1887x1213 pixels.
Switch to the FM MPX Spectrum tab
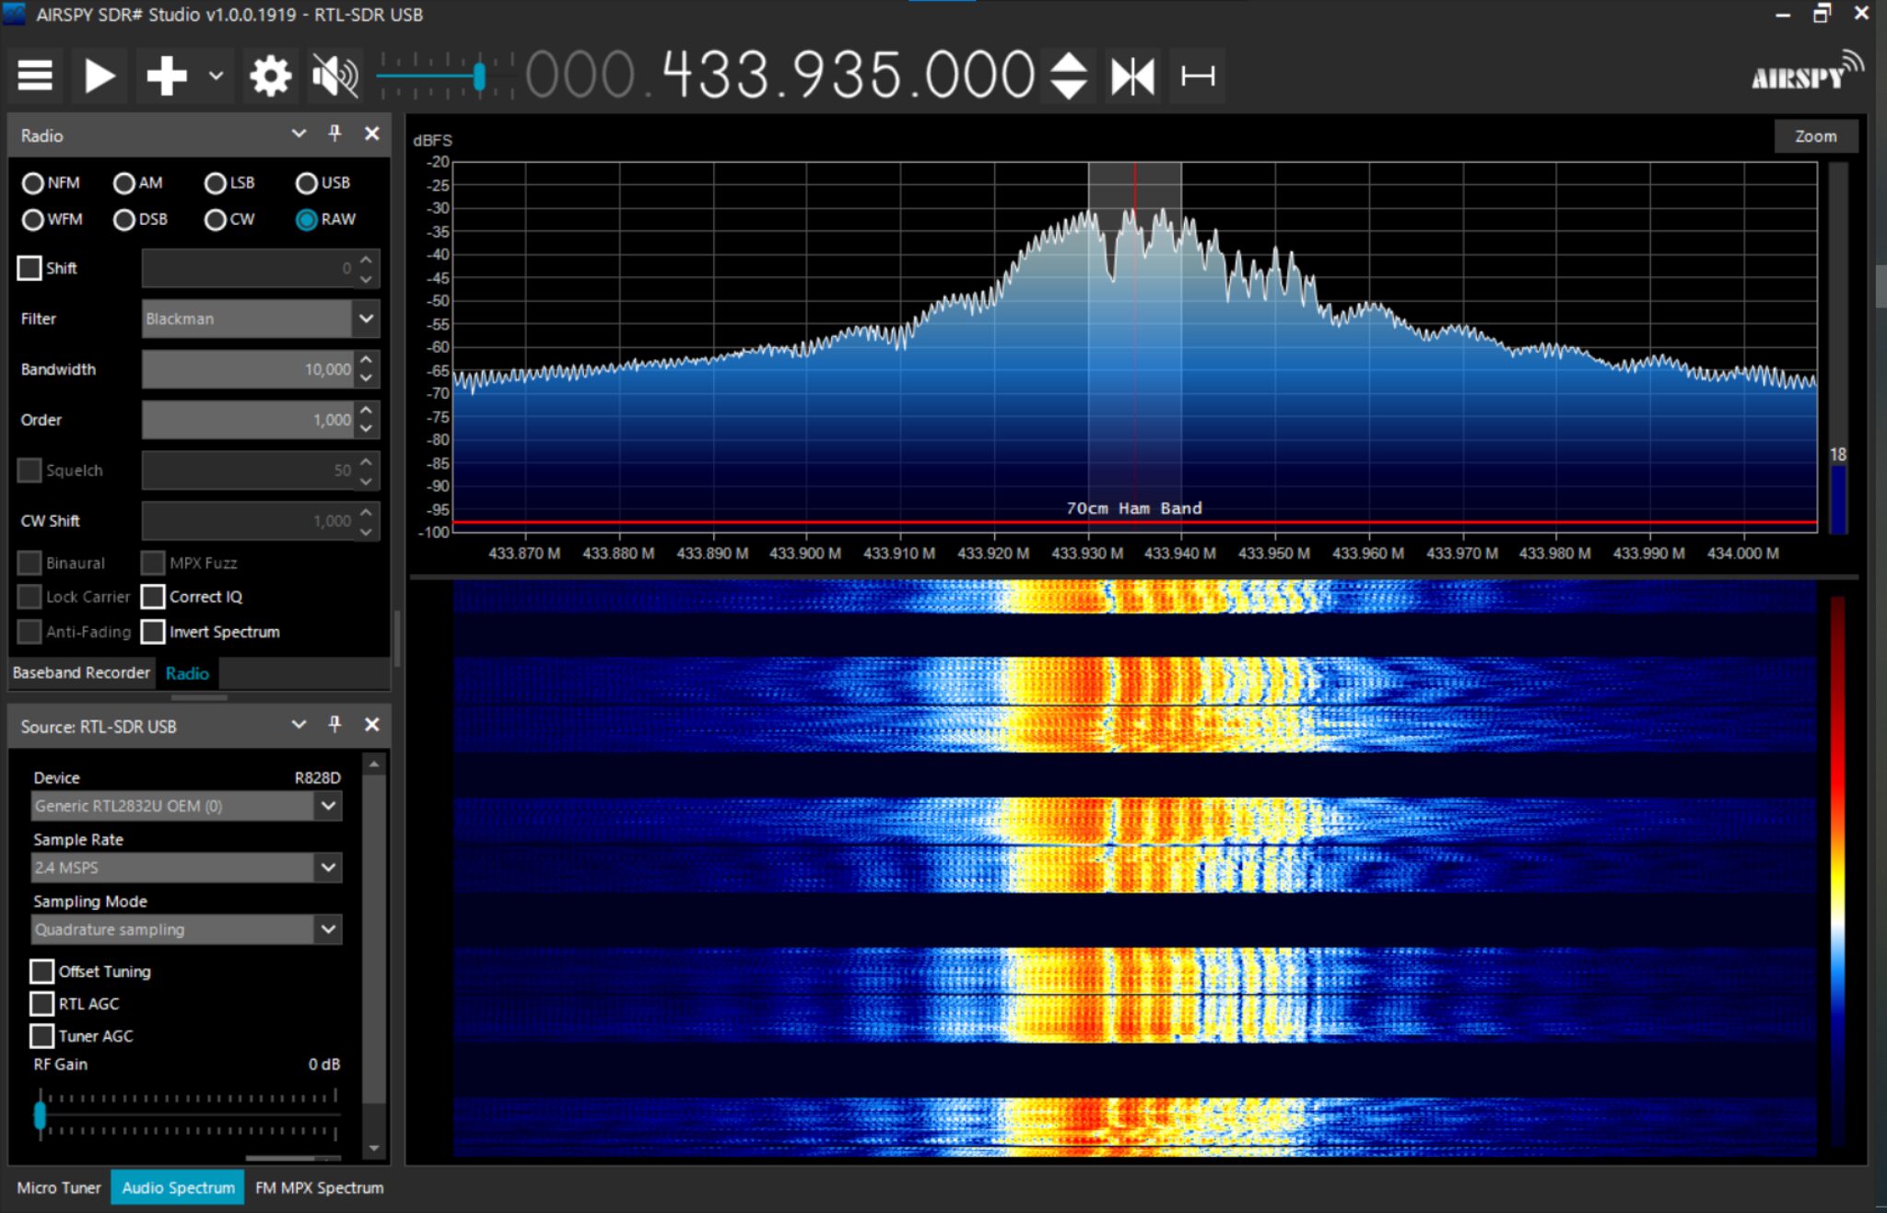pyautogui.click(x=319, y=1188)
